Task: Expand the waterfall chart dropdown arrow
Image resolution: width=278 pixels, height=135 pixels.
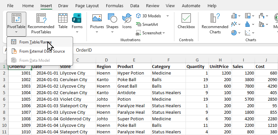Action: click(267, 16)
